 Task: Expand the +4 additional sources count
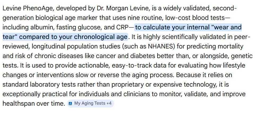point(109,104)
